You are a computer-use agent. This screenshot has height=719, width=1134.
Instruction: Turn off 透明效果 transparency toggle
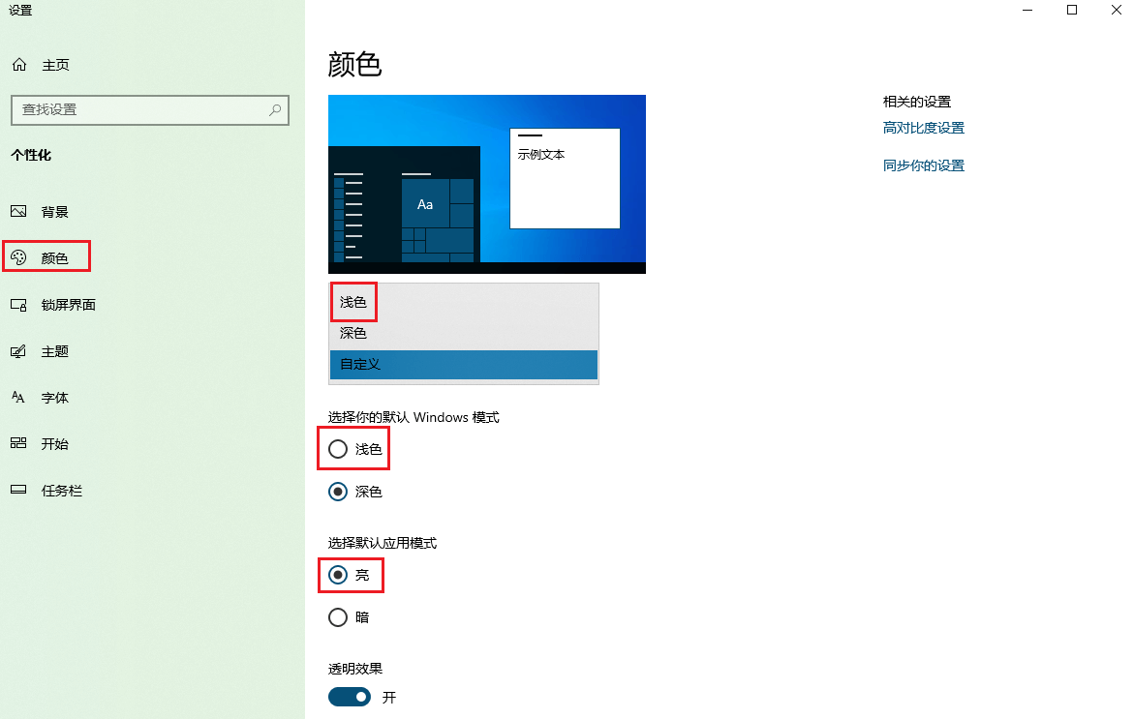tap(349, 697)
